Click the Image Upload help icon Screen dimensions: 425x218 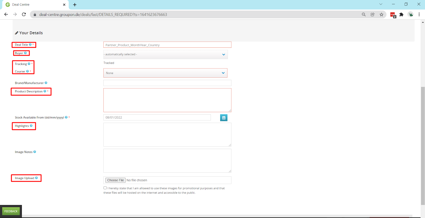pyautogui.click(x=36, y=178)
